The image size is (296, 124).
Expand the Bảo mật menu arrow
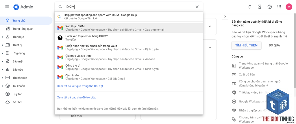tap(2, 61)
